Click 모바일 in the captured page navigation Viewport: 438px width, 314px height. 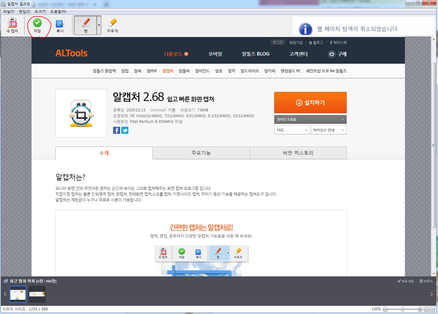[215, 54]
